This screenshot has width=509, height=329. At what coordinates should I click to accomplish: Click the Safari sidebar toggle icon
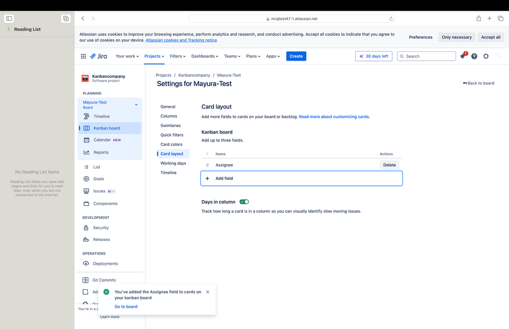point(9,18)
